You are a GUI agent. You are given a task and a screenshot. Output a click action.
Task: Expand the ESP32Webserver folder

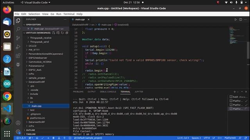pyautogui.click(x=46, y=58)
